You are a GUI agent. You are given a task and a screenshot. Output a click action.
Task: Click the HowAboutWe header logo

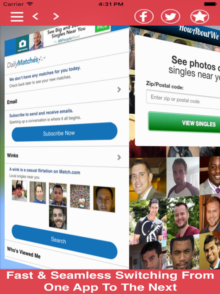[x=199, y=33]
